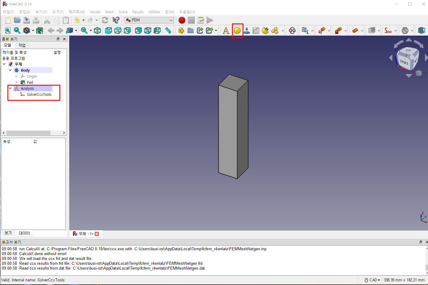This screenshot has height=285, width=428.
Task: Switch to the 데이터 property tab
Action: coord(24,233)
